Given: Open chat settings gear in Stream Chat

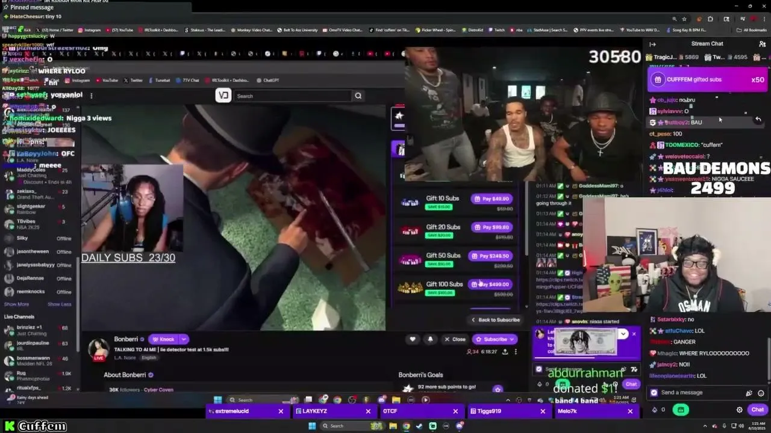Looking at the screenshot, I should click(740, 410).
